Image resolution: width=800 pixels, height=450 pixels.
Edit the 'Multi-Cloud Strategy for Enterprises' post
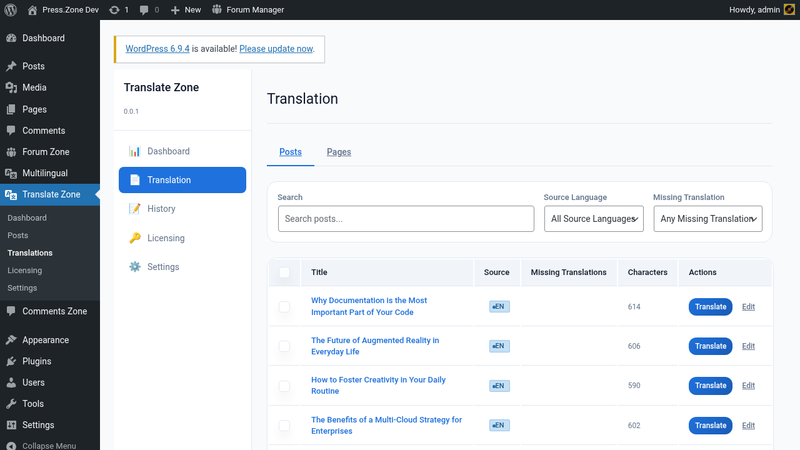coord(748,426)
